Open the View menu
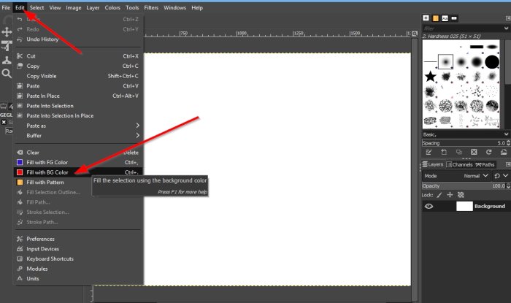Image resolution: width=511 pixels, height=303 pixels. click(55, 7)
